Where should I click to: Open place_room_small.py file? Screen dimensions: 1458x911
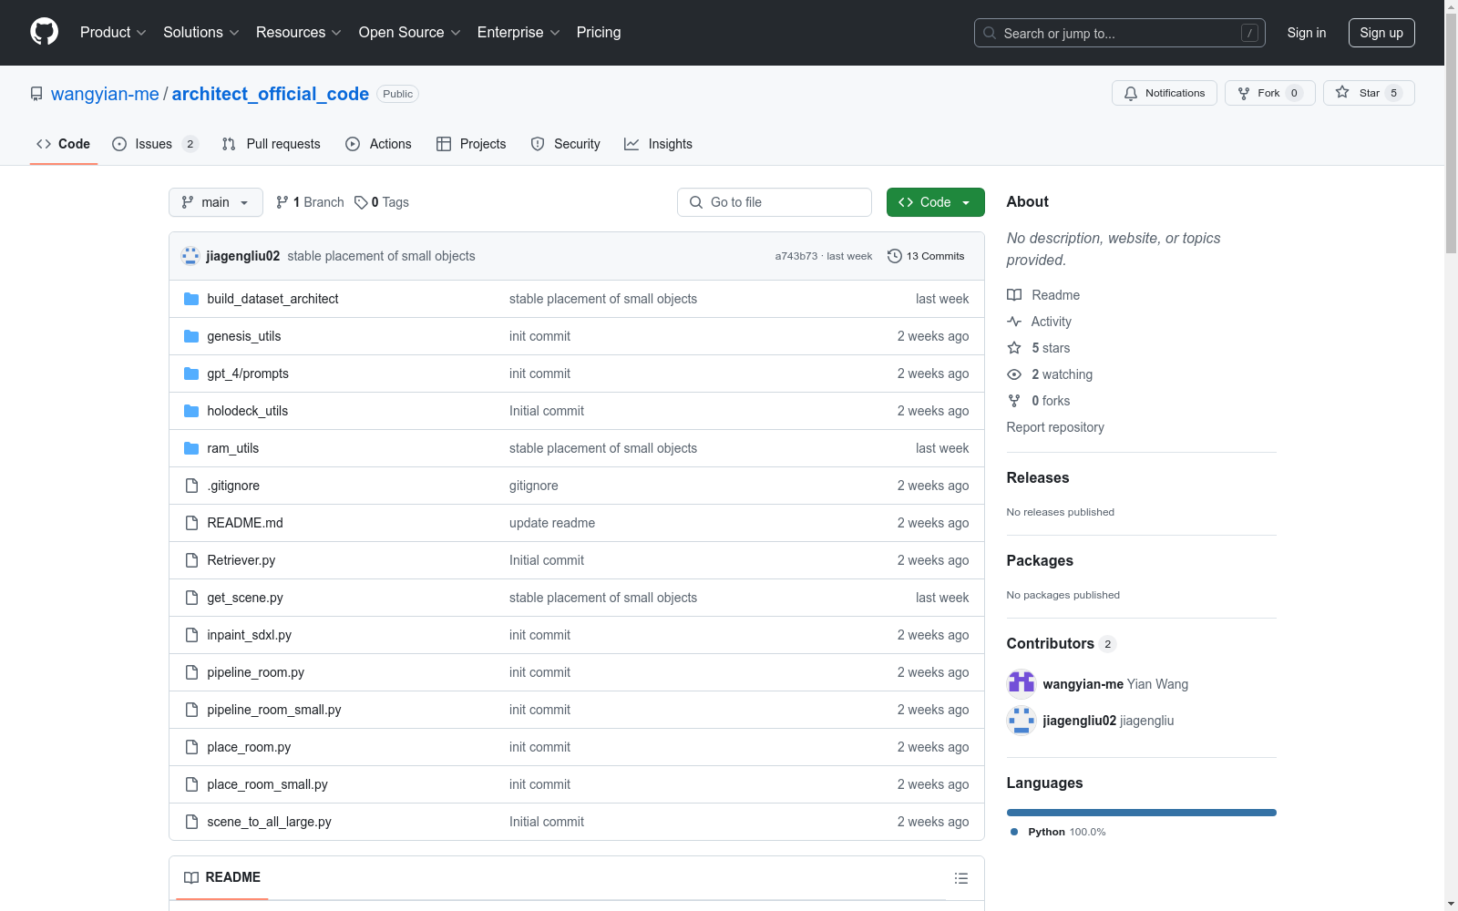pos(267,784)
